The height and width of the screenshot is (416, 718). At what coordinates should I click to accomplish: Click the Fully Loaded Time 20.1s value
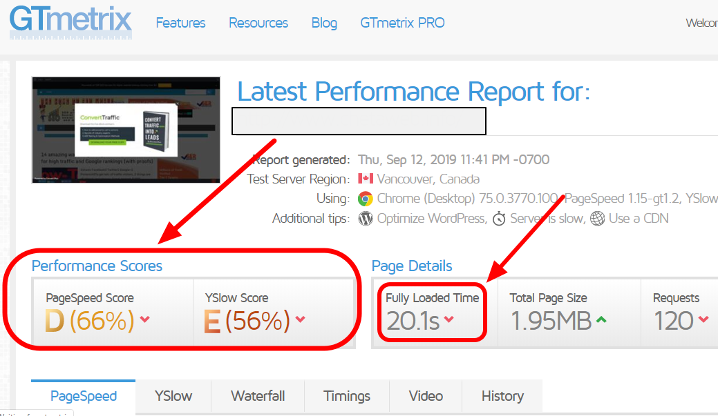click(413, 321)
